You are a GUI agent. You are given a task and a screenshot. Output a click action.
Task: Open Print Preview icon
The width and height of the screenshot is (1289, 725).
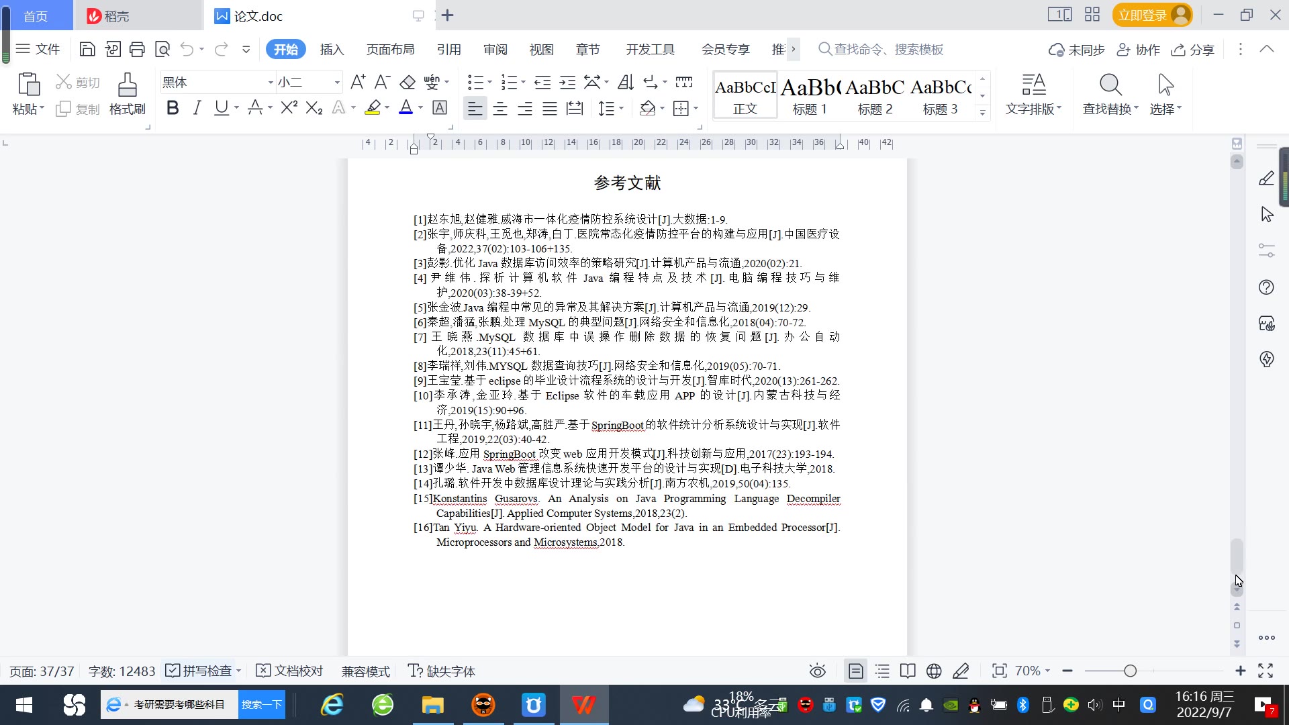(x=162, y=49)
